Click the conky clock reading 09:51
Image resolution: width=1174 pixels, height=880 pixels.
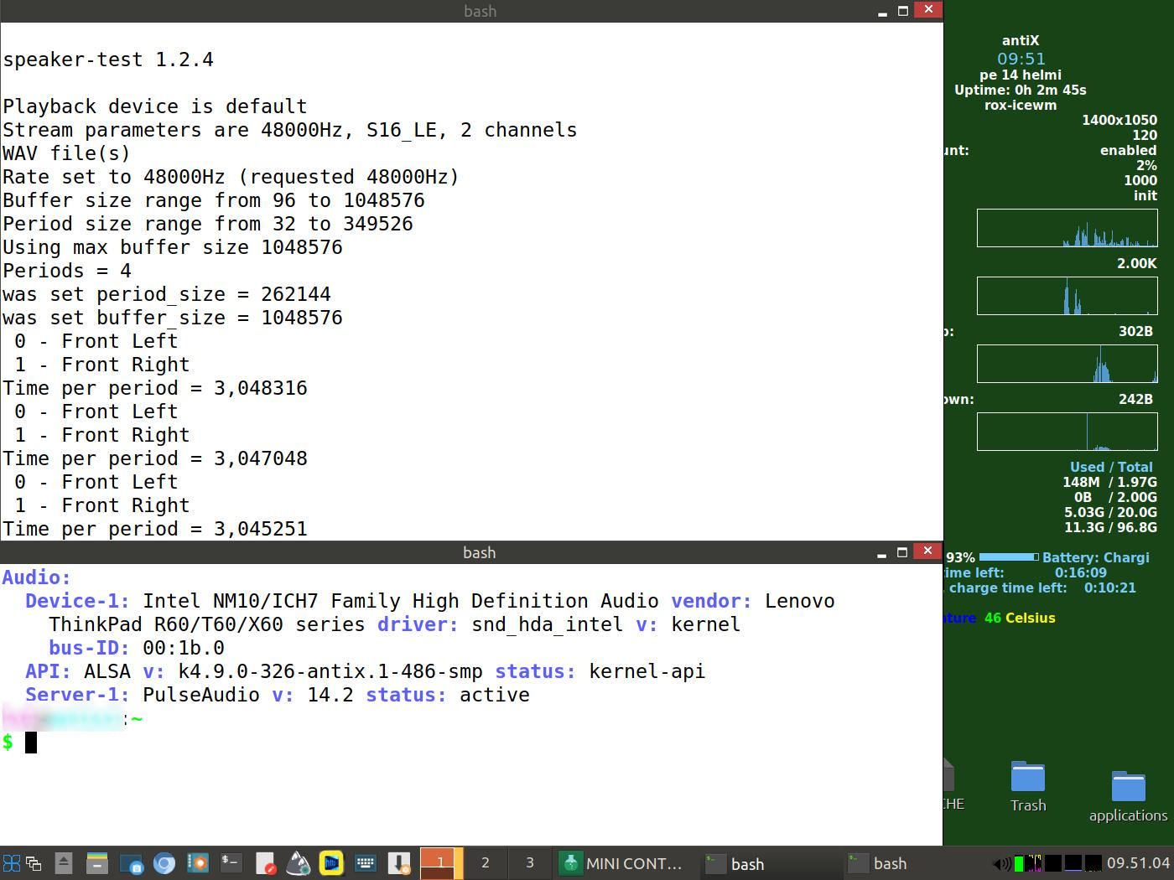tap(1021, 59)
